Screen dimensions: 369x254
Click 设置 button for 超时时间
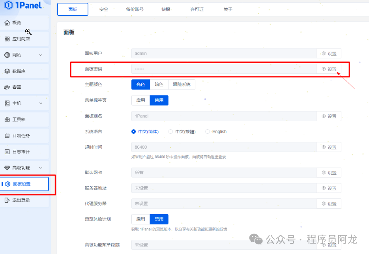[329, 147]
